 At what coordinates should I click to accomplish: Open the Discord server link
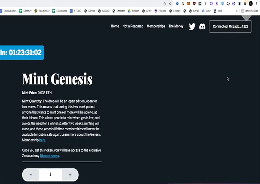[49, 156]
